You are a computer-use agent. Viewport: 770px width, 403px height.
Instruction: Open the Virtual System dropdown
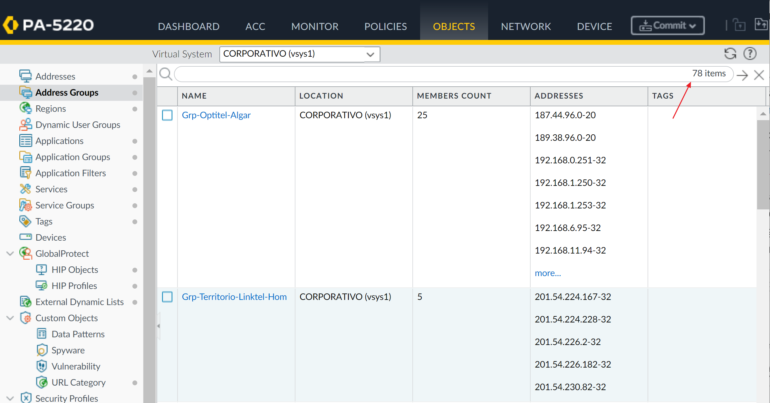tap(370, 54)
